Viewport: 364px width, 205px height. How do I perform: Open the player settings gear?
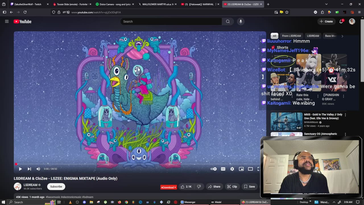[232, 169]
